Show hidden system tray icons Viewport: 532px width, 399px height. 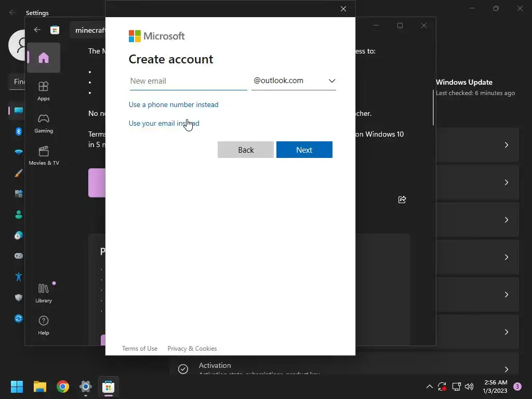[429, 387]
